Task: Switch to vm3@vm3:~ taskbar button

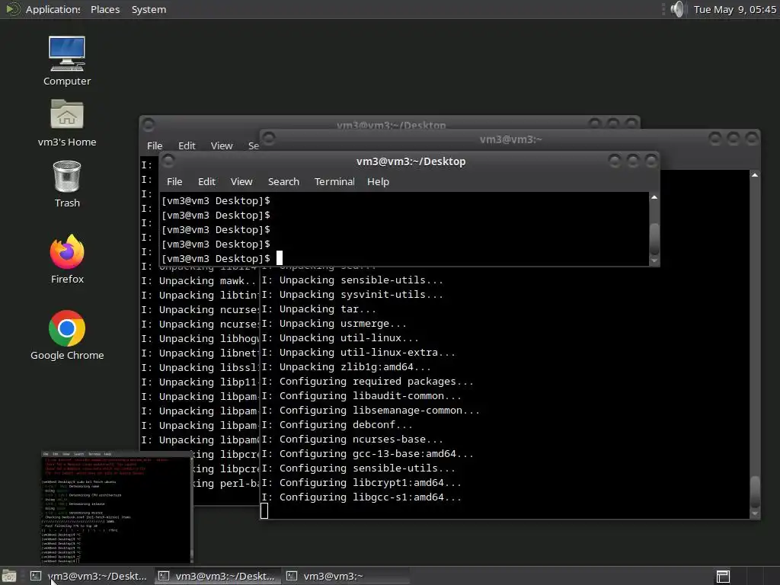Action: (x=345, y=576)
